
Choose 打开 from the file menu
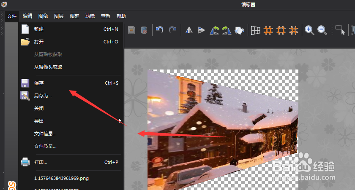71,42
